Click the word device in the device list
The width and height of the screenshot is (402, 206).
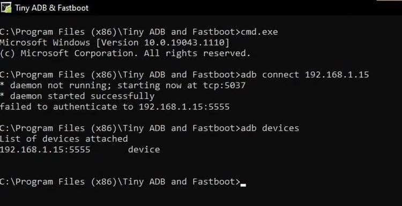(x=144, y=149)
